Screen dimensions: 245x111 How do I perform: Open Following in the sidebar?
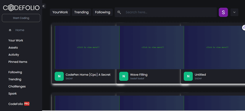pos(15,72)
